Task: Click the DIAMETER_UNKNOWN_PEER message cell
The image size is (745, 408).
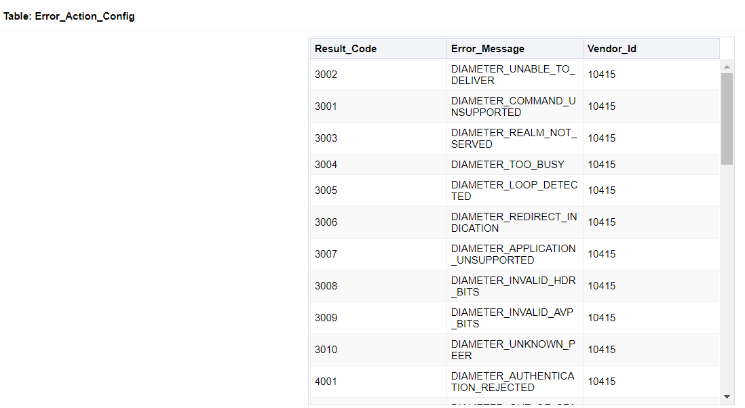Action: pos(512,350)
